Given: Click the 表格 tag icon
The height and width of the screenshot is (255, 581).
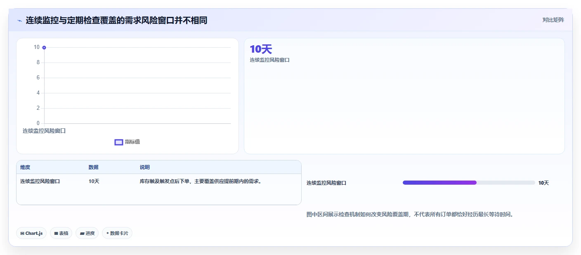Looking at the screenshot, I should click(x=56, y=233).
